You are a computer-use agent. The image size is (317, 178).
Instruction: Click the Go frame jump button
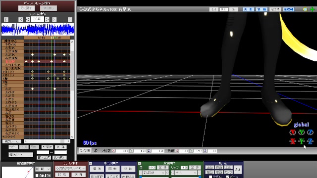click(x=233, y=9)
